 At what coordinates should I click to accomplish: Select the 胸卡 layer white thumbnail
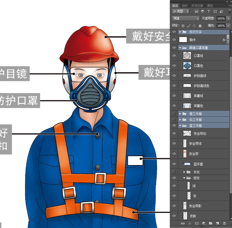183,40
